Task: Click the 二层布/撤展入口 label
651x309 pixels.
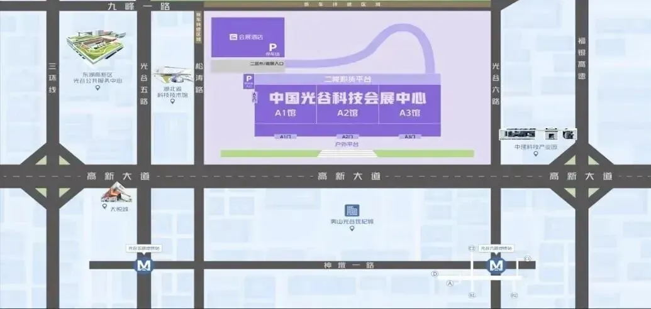Action: (267, 64)
